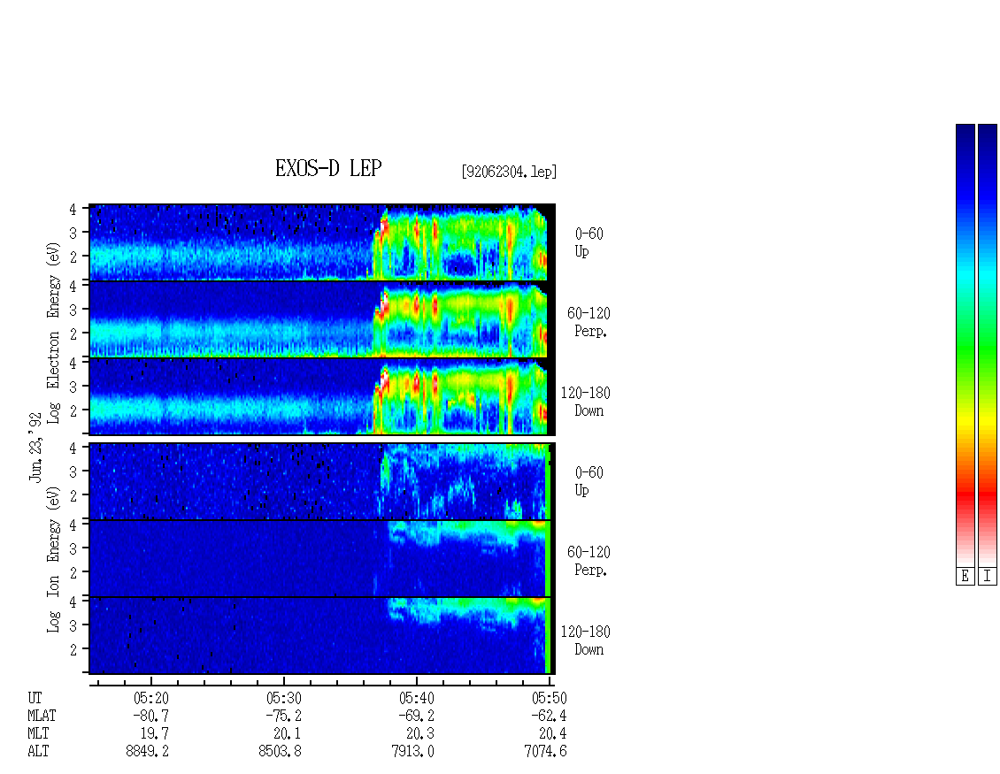Click the altitude value 8503.8

tap(280, 752)
